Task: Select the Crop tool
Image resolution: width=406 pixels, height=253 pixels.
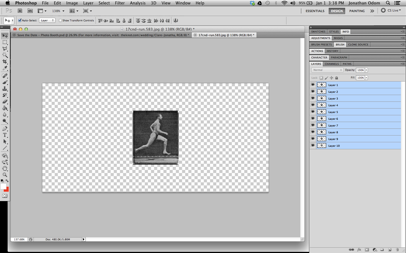Action: pos(5,62)
